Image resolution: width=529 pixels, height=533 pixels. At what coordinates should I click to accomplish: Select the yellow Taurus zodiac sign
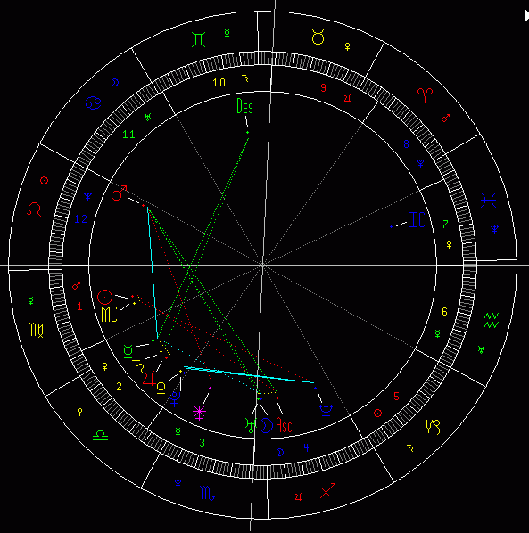(x=318, y=37)
